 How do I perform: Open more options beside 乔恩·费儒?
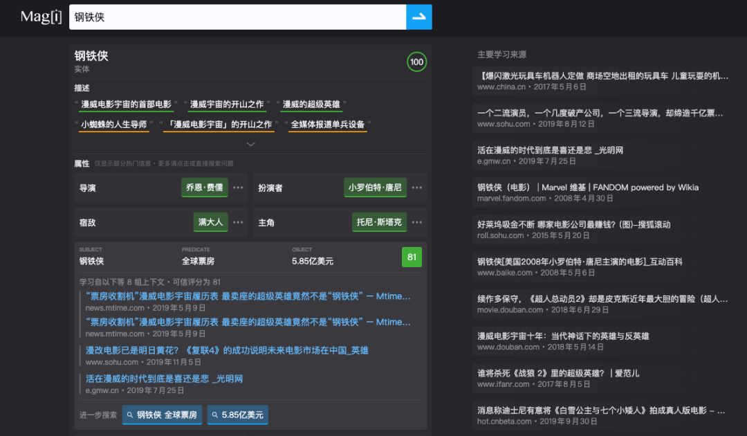click(x=238, y=188)
